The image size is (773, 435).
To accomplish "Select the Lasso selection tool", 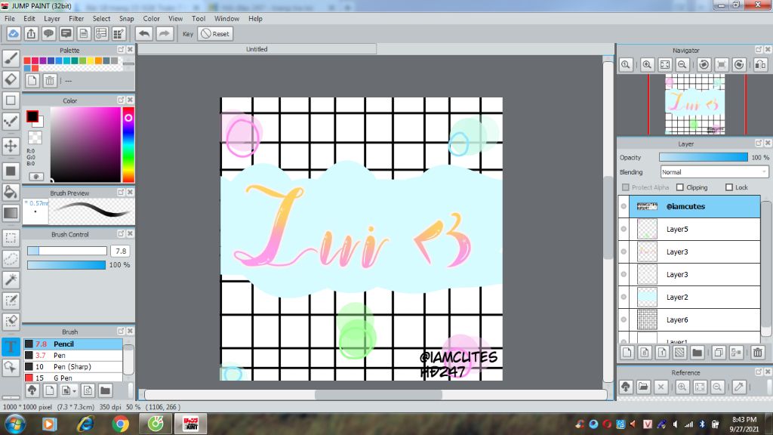I will click(x=11, y=258).
